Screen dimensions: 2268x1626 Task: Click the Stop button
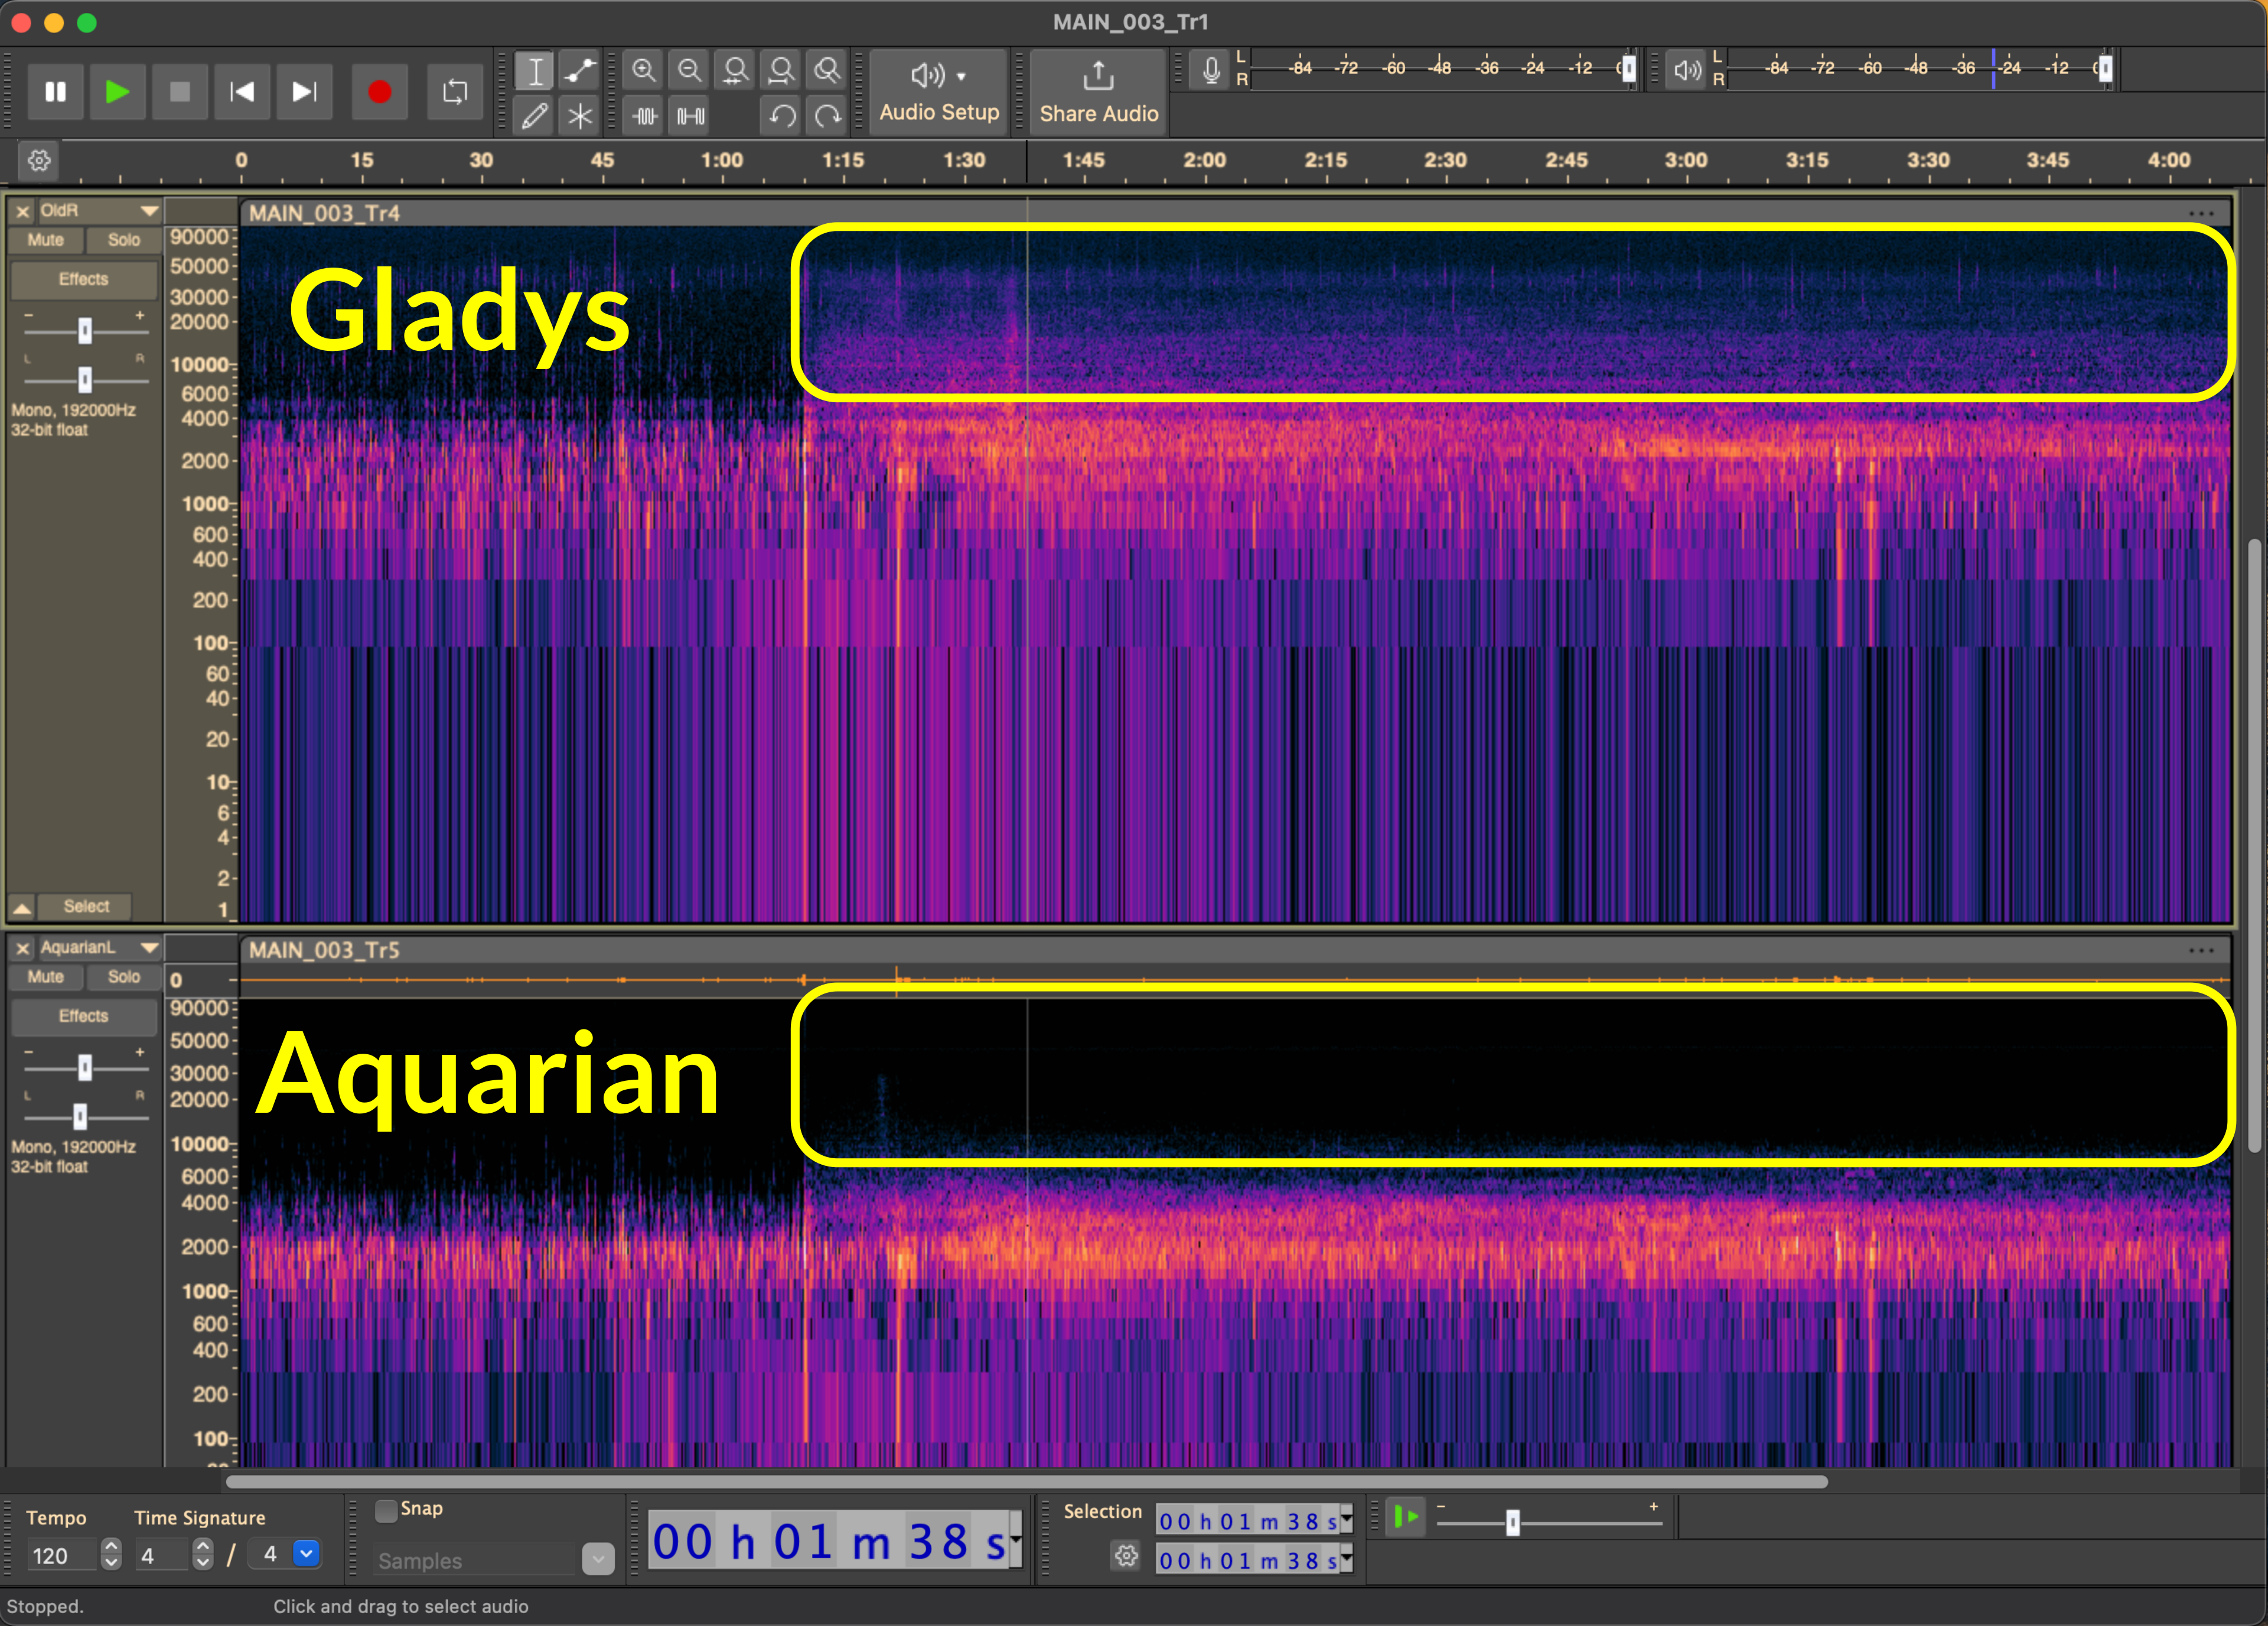coord(180,92)
